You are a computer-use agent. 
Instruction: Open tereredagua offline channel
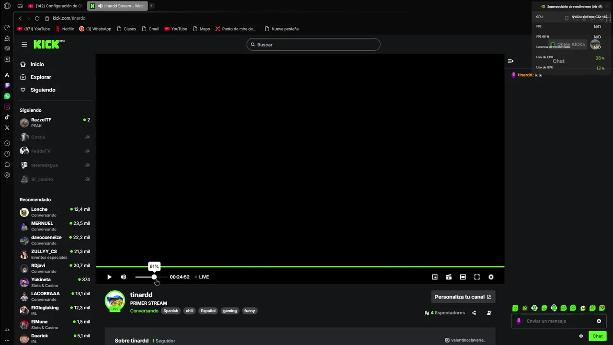tap(55, 165)
